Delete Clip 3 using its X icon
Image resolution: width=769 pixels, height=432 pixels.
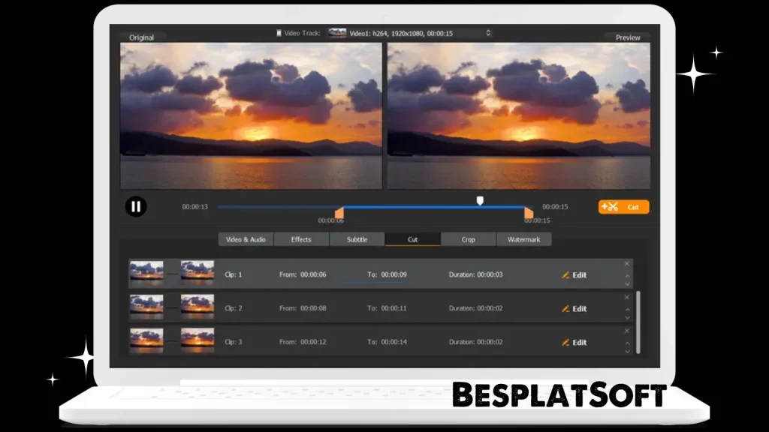click(627, 331)
